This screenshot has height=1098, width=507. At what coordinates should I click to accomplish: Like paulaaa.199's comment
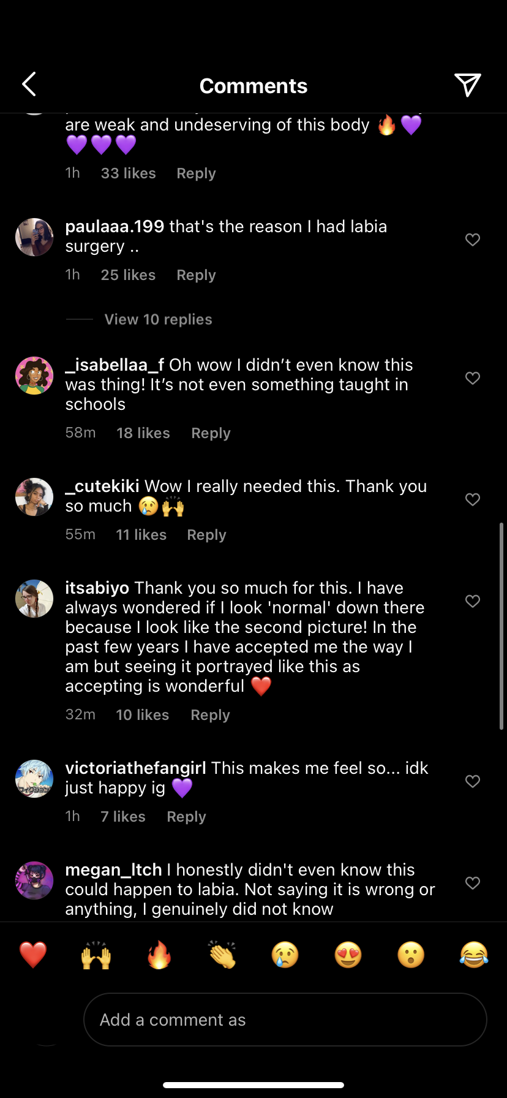(x=473, y=240)
